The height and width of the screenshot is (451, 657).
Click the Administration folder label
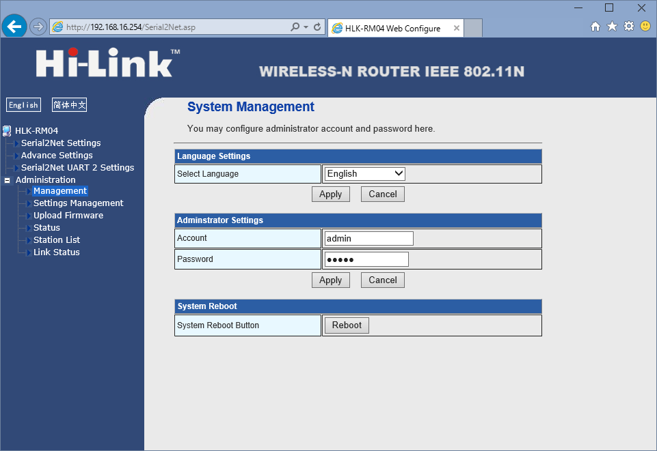[46, 179]
